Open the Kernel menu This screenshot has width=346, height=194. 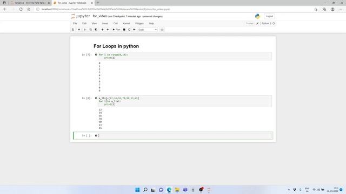126,23
